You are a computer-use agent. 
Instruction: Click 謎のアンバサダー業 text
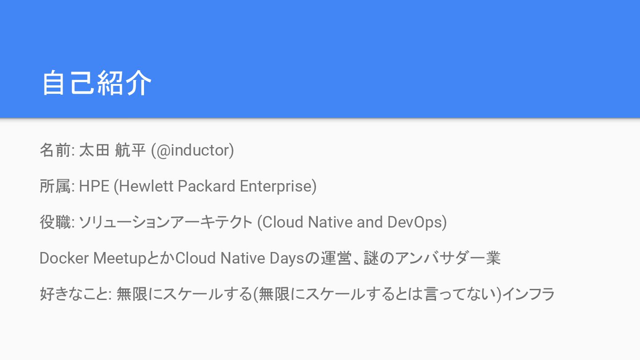click(432, 258)
